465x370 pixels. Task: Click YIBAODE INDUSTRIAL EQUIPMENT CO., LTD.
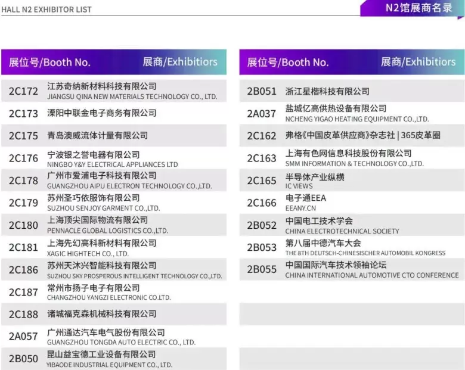[x=109, y=365]
